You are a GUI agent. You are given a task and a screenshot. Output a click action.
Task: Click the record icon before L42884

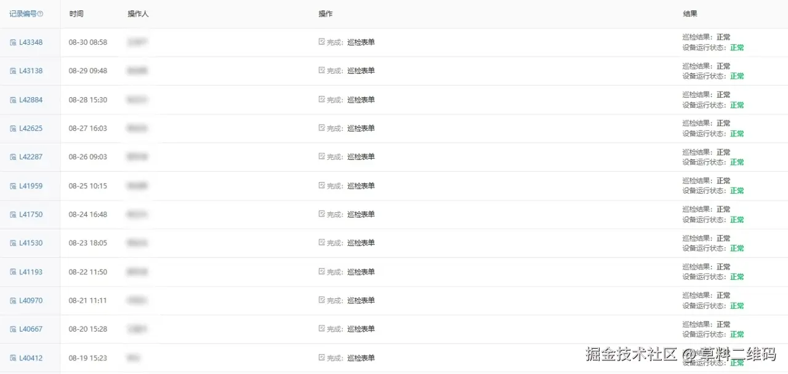pyautogui.click(x=13, y=100)
